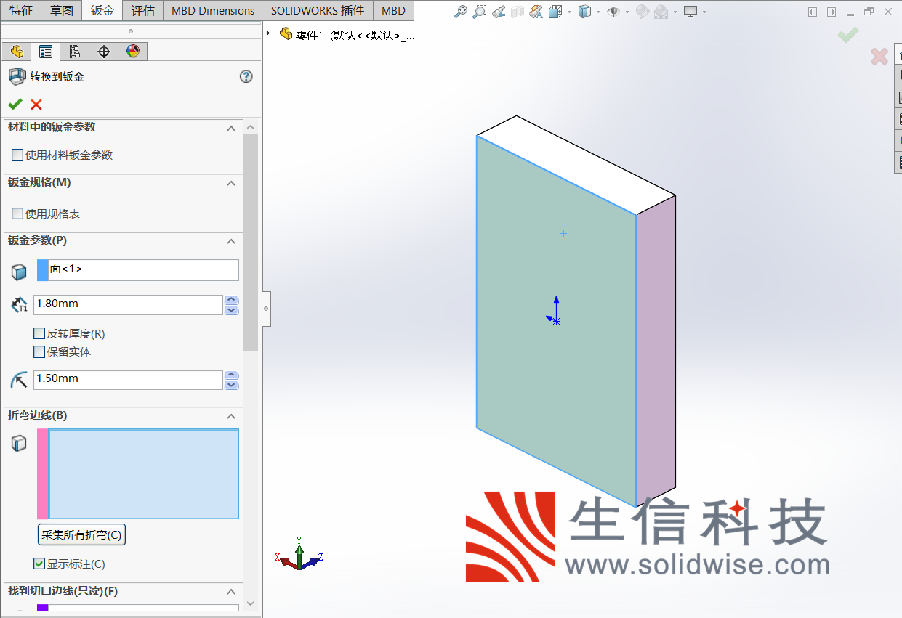Cancel with the graphics-area red X
This screenshot has height=618, width=902.
click(x=879, y=56)
